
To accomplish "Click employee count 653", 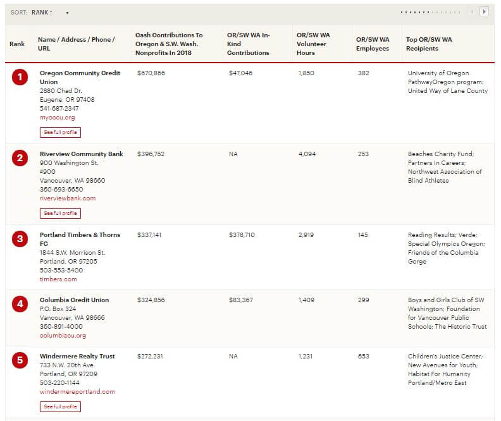I will (x=364, y=356).
